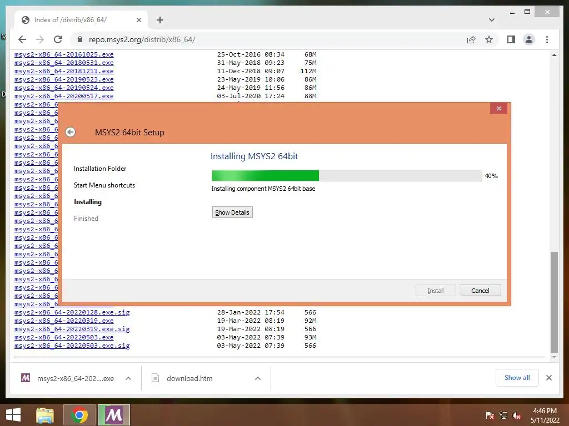Toggle the Chrome side panel
Image resolution: width=569 pixels, height=426 pixels.
511,39
